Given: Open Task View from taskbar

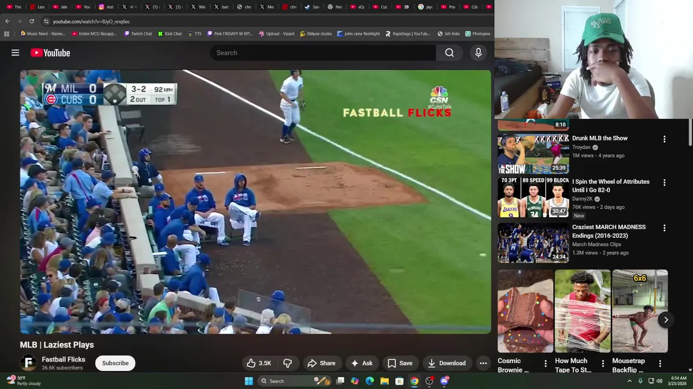Looking at the screenshot, I should [340, 381].
